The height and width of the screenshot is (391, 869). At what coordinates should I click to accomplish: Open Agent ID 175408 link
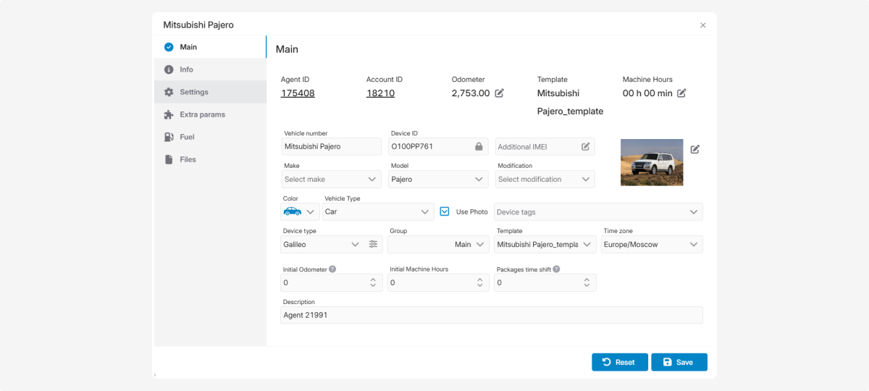[298, 93]
